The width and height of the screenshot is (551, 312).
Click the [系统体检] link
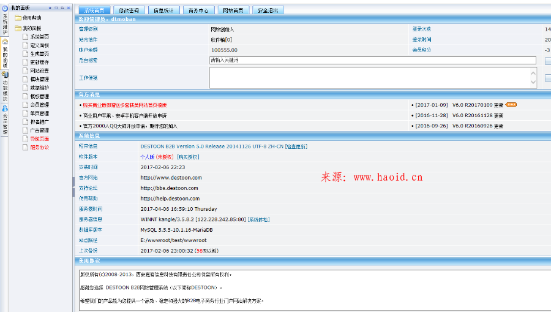[x=258, y=219]
